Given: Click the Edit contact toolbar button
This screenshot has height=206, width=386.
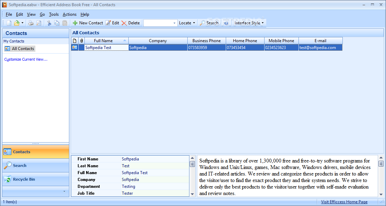Looking at the screenshot, I should click(112, 23).
